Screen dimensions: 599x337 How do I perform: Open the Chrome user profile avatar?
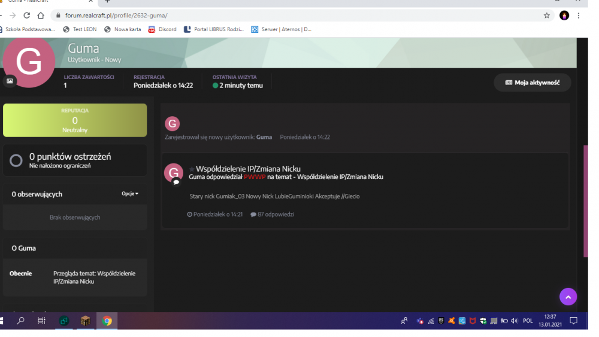point(564,16)
